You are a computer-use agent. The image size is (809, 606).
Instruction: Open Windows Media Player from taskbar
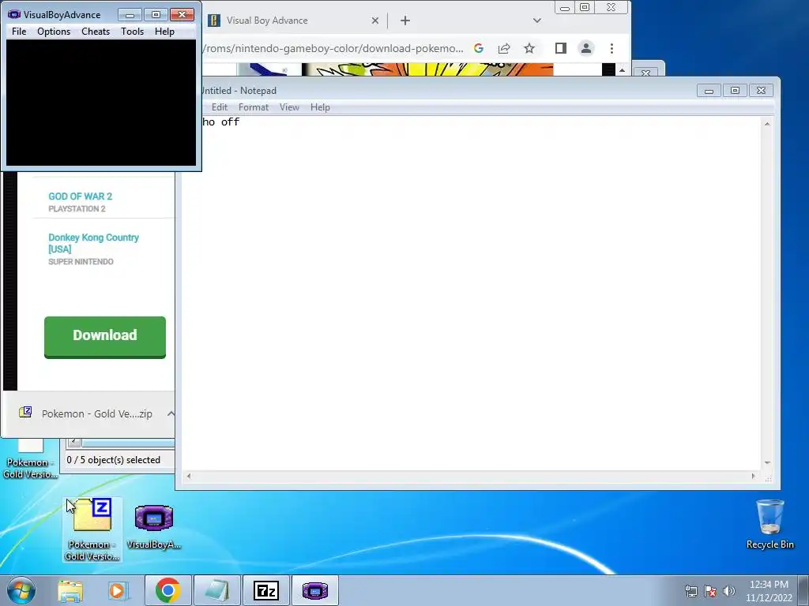(118, 590)
